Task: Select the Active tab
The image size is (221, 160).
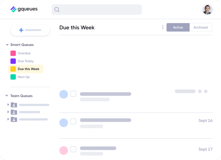Action: (x=178, y=27)
